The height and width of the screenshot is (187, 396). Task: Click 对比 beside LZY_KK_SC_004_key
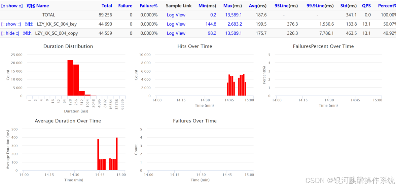pyautogui.click(x=29, y=24)
